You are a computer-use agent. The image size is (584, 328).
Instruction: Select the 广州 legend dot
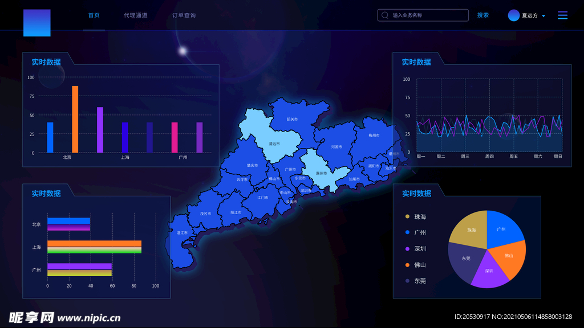point(407,232)
